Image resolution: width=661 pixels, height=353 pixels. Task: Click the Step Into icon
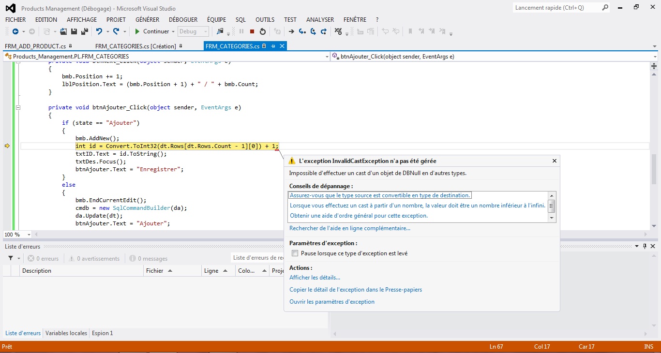(302, 31)
